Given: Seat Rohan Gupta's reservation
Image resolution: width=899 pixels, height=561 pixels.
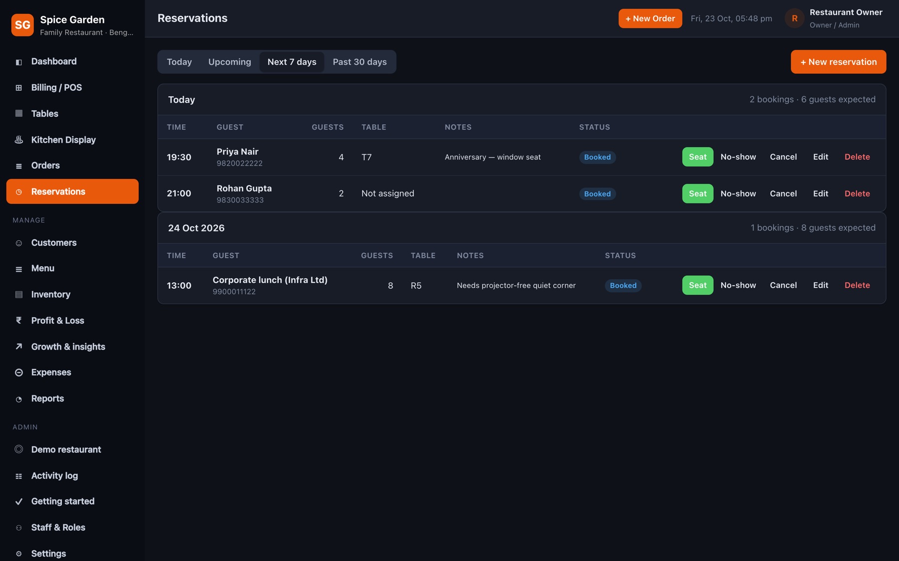Looking at the screenshot, I should 697,193.
